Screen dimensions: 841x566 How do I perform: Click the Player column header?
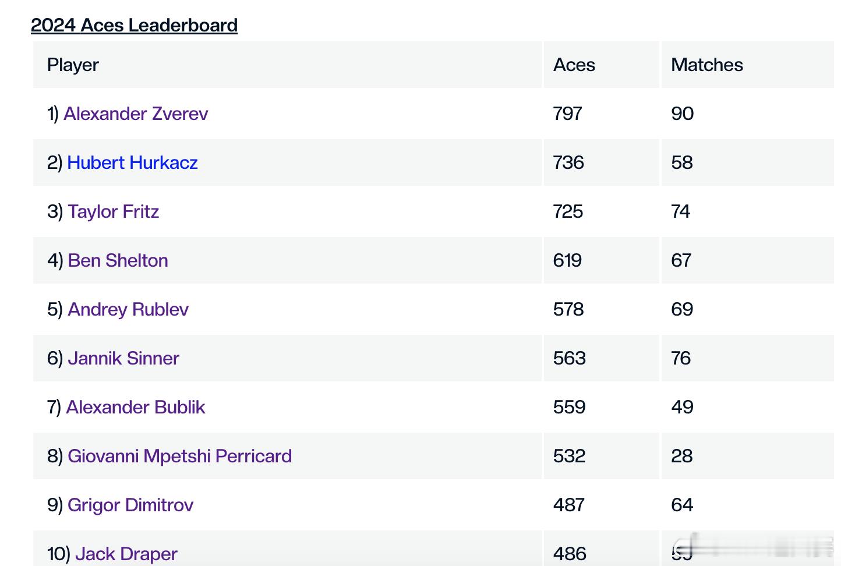(73, 65)
